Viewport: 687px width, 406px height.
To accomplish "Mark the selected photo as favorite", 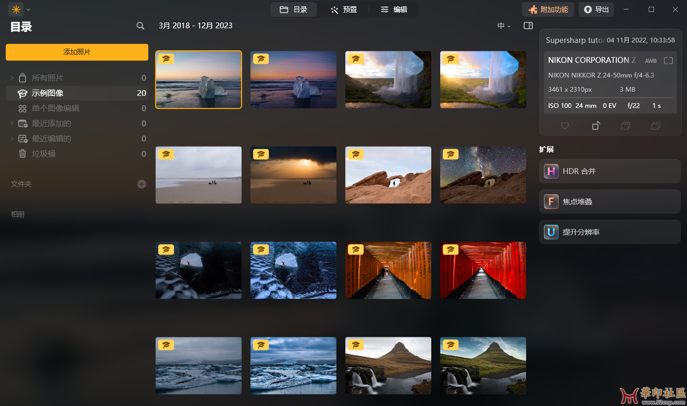I will [565, 126].
